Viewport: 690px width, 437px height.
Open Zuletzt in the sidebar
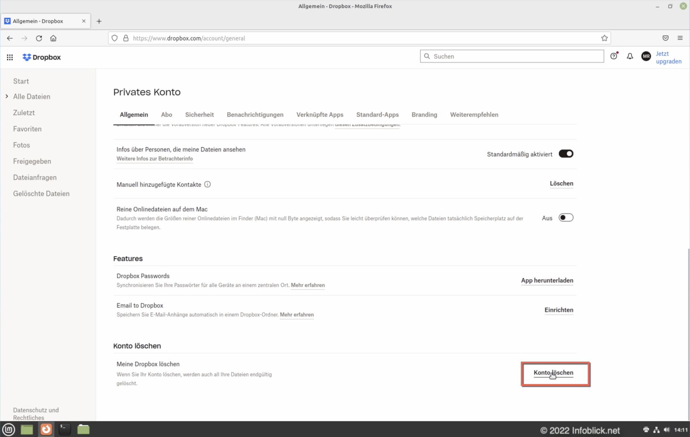coord(24,113)
